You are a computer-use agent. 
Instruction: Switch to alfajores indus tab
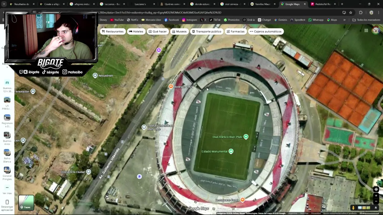pyautogui.click(x=82, y=4)
